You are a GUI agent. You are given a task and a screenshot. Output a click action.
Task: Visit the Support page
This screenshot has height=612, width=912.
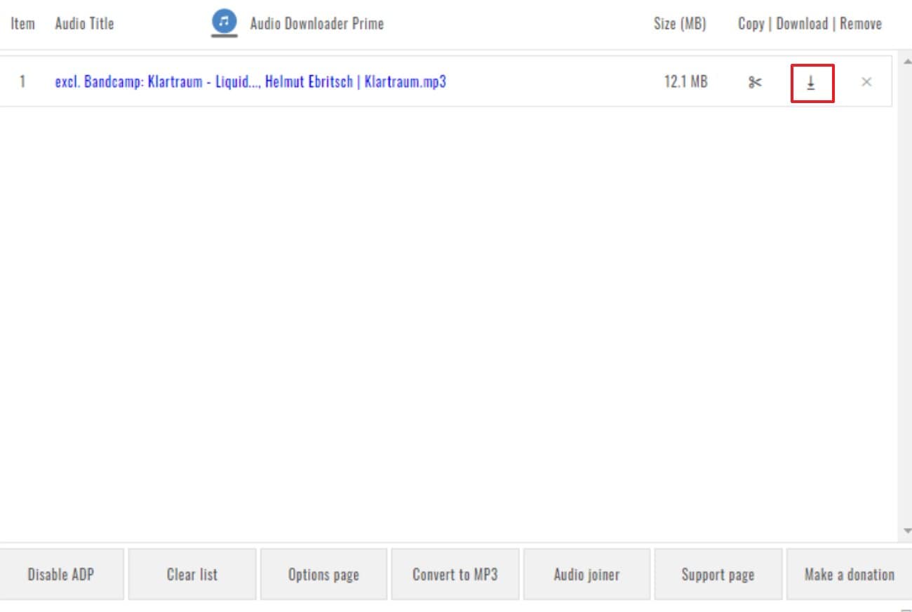tap(718, 575)
